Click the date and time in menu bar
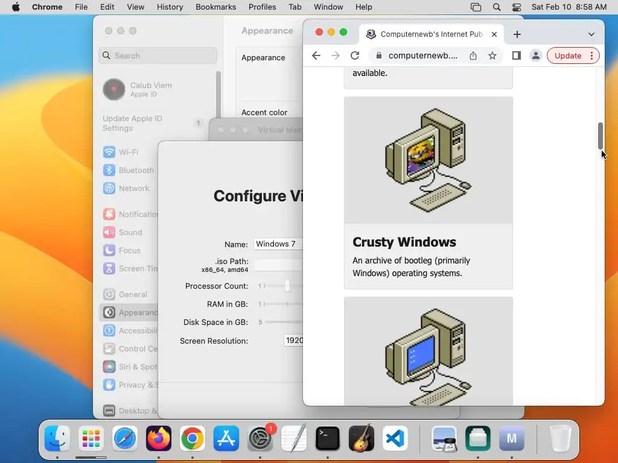Viewport: 618px width, 463px height. click(x=569, y=7)
